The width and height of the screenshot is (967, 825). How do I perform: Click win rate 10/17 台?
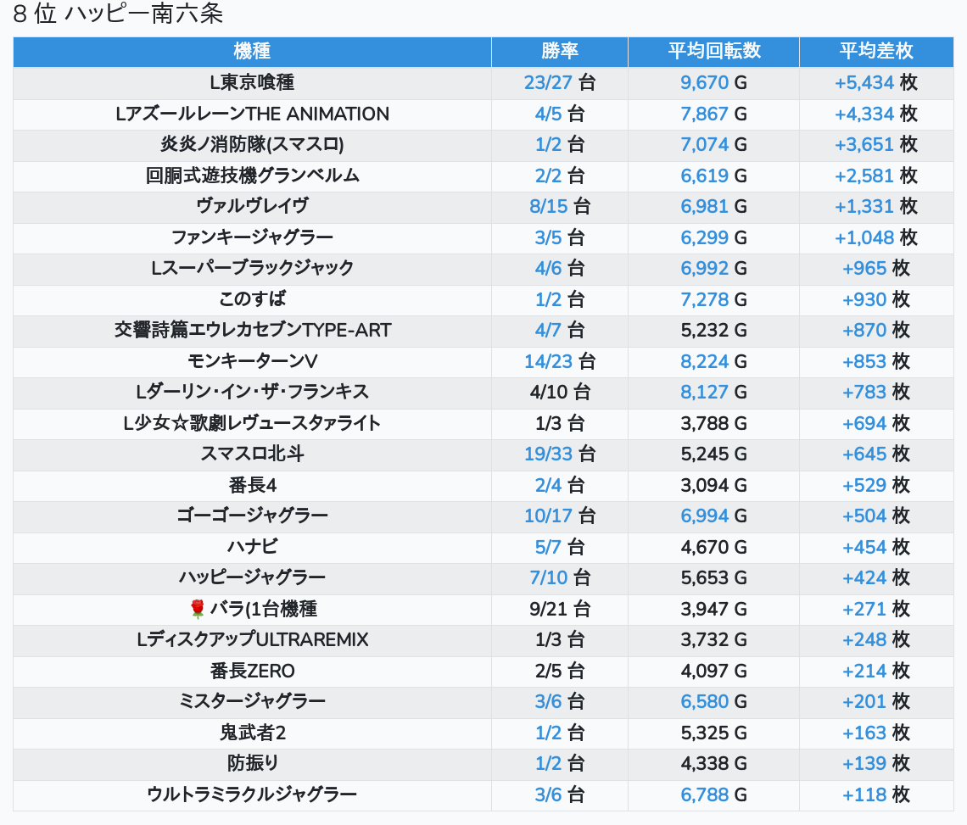pos(560,516)
